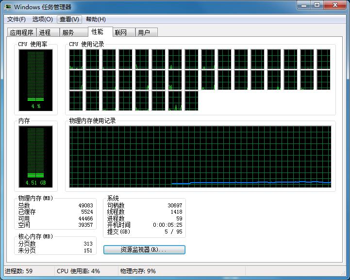Screen dimensions: 350x280
Task: Open the 帮助(H) menu
Action: click(96, 19)
